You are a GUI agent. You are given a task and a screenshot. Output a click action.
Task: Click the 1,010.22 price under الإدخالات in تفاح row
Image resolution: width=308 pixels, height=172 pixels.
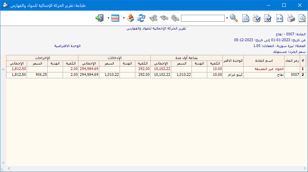pos(109,75)
